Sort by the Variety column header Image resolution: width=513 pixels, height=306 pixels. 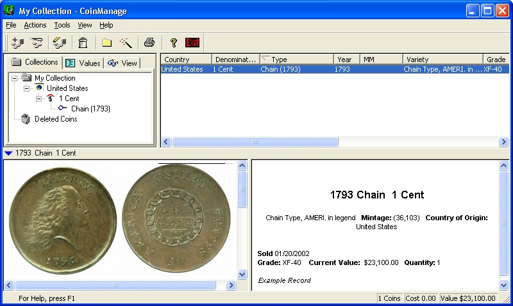click(x=443, y=59)
